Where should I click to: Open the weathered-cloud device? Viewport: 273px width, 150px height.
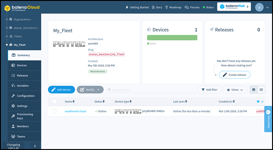pyautogui.click(x=75, y=111)
